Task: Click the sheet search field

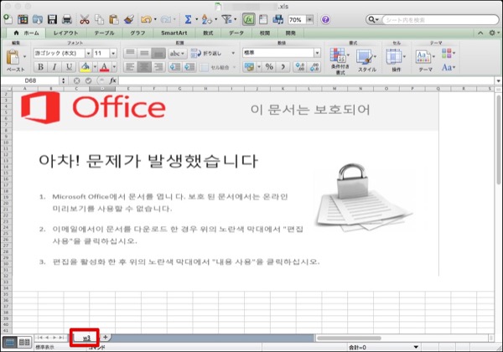Action: pyautogui.click(x=440, y=20)
